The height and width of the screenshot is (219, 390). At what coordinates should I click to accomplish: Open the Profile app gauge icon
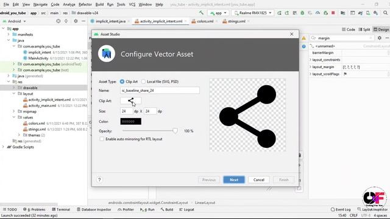click(317, 13)
